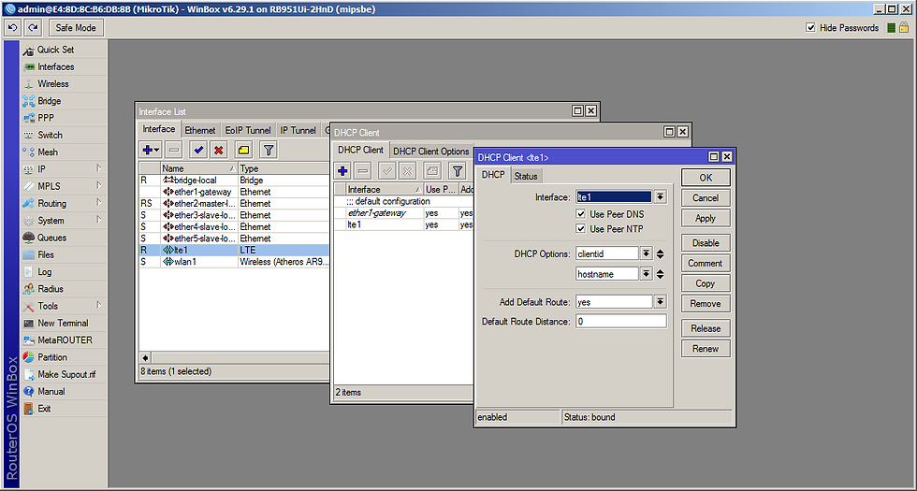Select DHCP Client Options tab
Screen dimensions: 917x491
431,151
